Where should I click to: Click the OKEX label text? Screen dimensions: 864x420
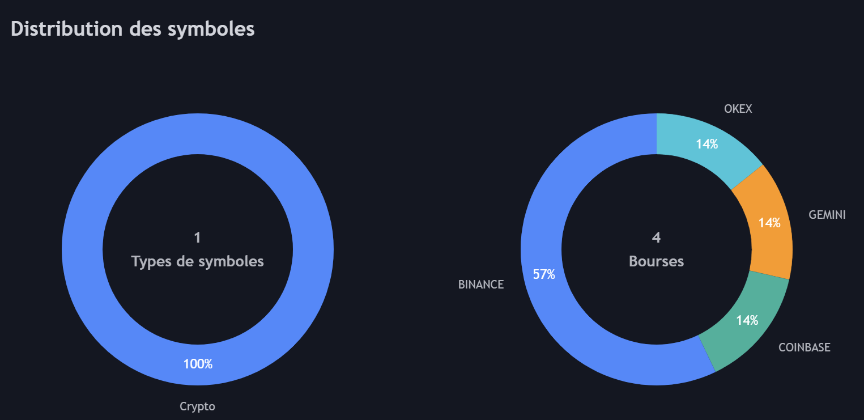pyautogui.click(x=738, y=109)
